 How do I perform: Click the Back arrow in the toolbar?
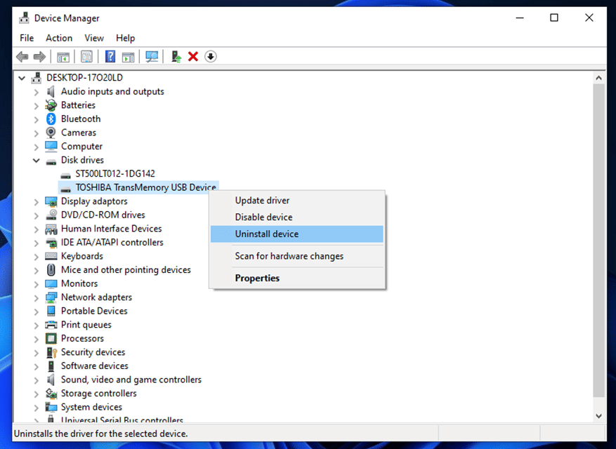click(x=22, y=57)
